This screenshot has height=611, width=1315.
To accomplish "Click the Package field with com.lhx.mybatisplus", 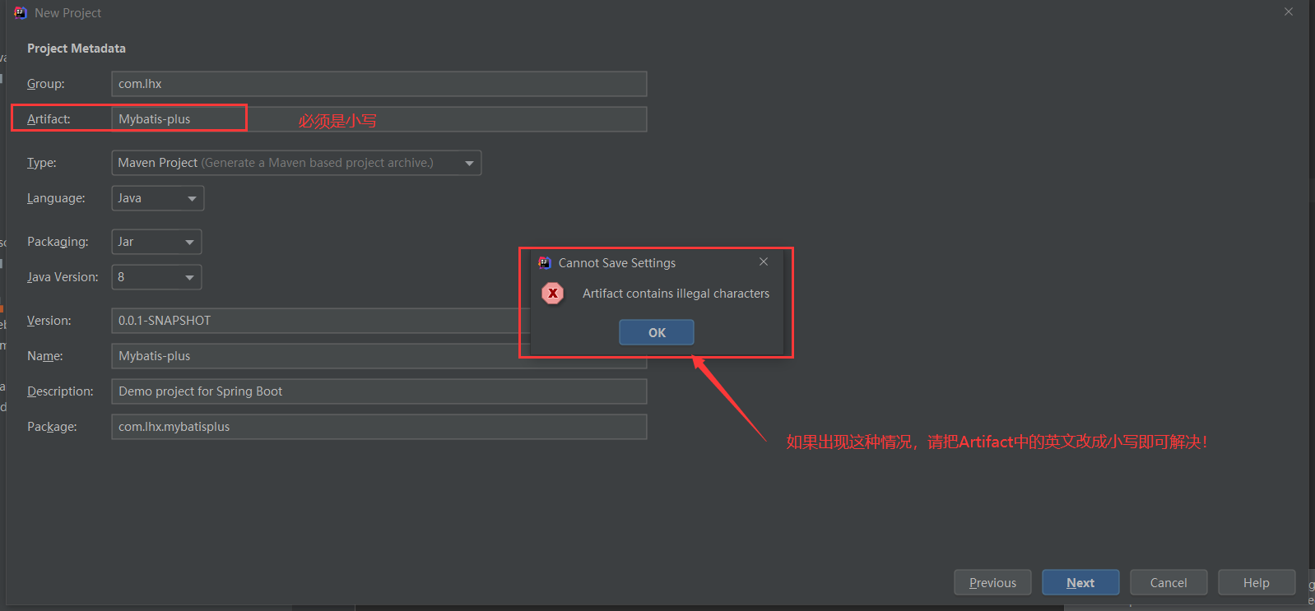I will pyautogui.click(x=379, y=427).
